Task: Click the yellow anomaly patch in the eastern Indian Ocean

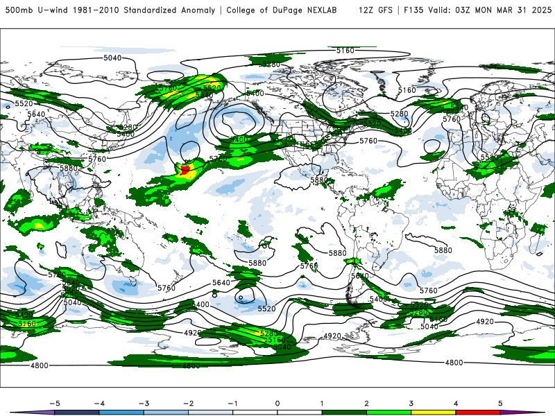Action: click(x=38, y=225)
